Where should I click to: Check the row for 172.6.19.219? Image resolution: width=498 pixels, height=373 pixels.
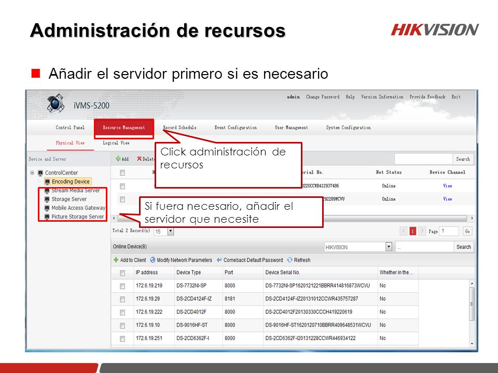point(122,286)
